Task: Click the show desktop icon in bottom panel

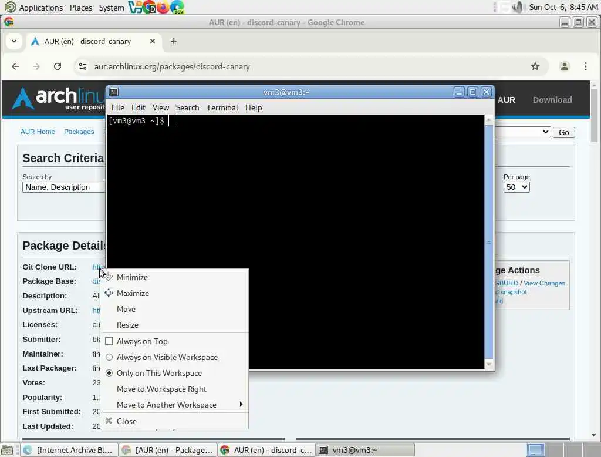Action: click(x=7, y=450)
